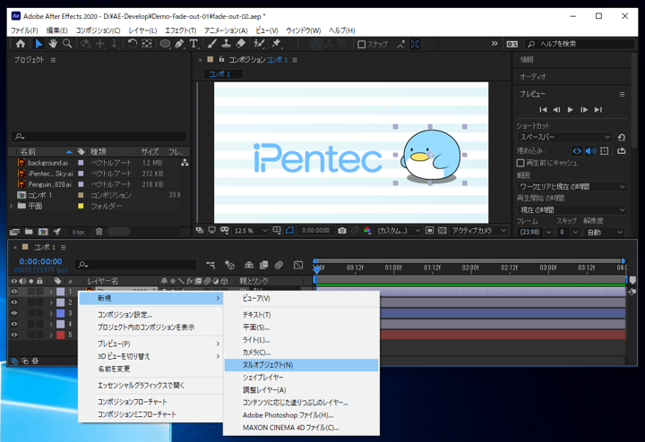Click layer 3 blue label color swatch
The image size is (645, 442).
point(61,313)
